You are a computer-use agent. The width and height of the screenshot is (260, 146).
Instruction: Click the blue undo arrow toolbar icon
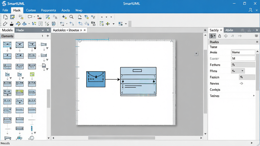pos(80,24)
